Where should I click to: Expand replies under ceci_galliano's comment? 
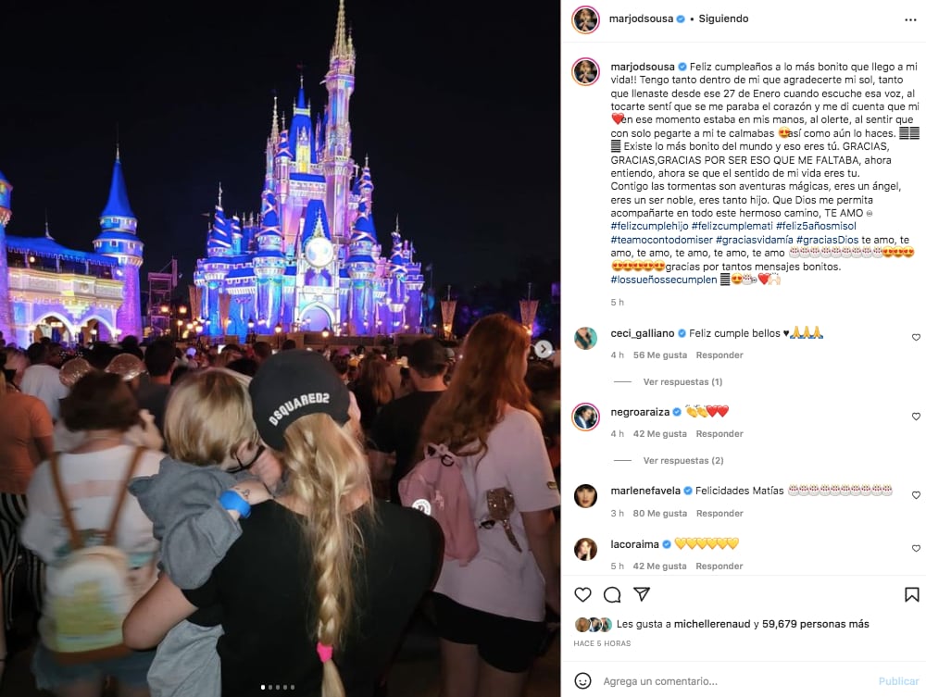coord(682,382)
